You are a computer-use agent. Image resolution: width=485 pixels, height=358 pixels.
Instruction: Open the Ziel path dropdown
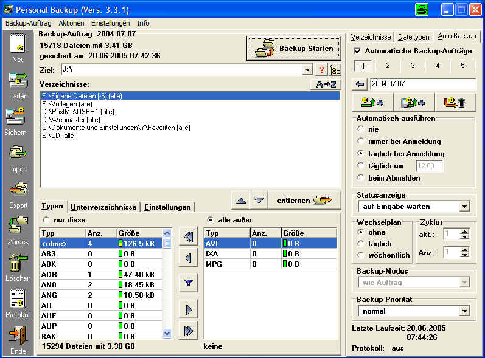tap(307, 70)
